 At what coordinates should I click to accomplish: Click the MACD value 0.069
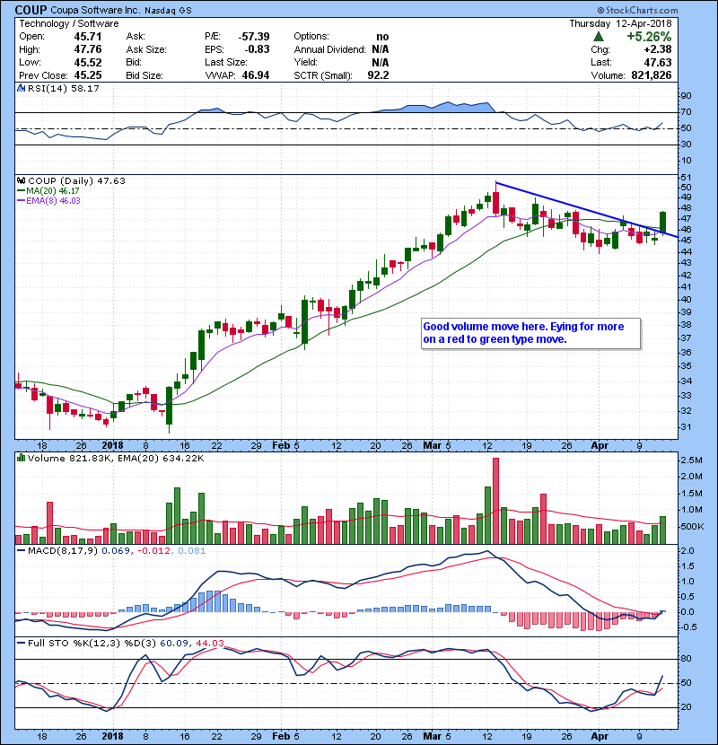click(x=116, y=551)
